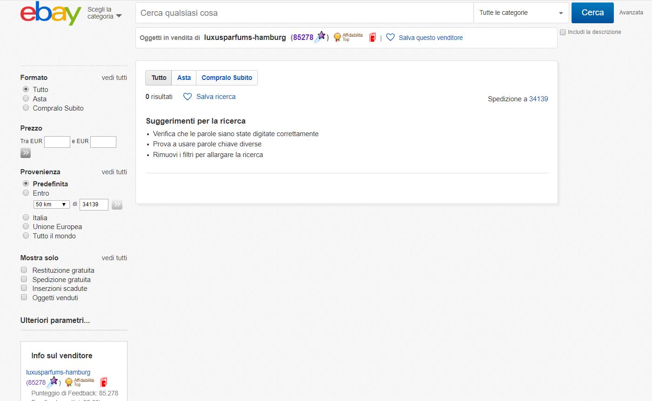Open the Tutte le categorie dropdown
The image size is (652, 401).
pyautogui.click(x=521, y=13)
